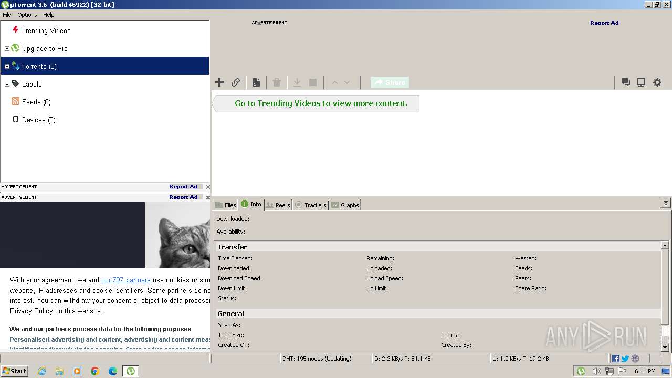Select Upgrade to Pro in sidebar

(45, 48)
